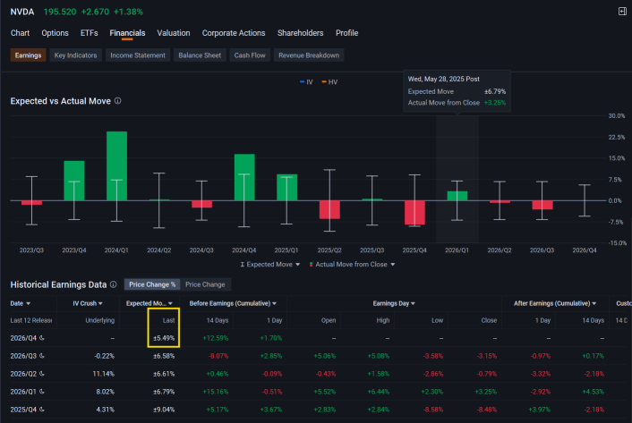Open the Options tab
The image size is (632, 423).
coord(55,33)
